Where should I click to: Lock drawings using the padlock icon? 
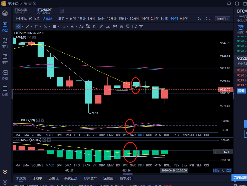tap(121, 26)
